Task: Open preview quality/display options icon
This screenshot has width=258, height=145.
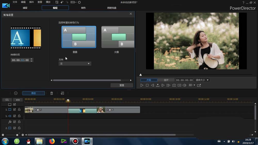Action: [x=179, y=85]
